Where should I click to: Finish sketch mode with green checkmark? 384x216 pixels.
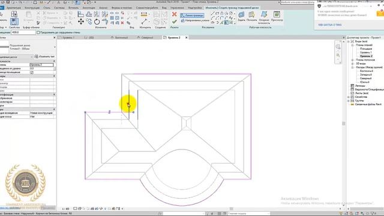click(175, 22)
